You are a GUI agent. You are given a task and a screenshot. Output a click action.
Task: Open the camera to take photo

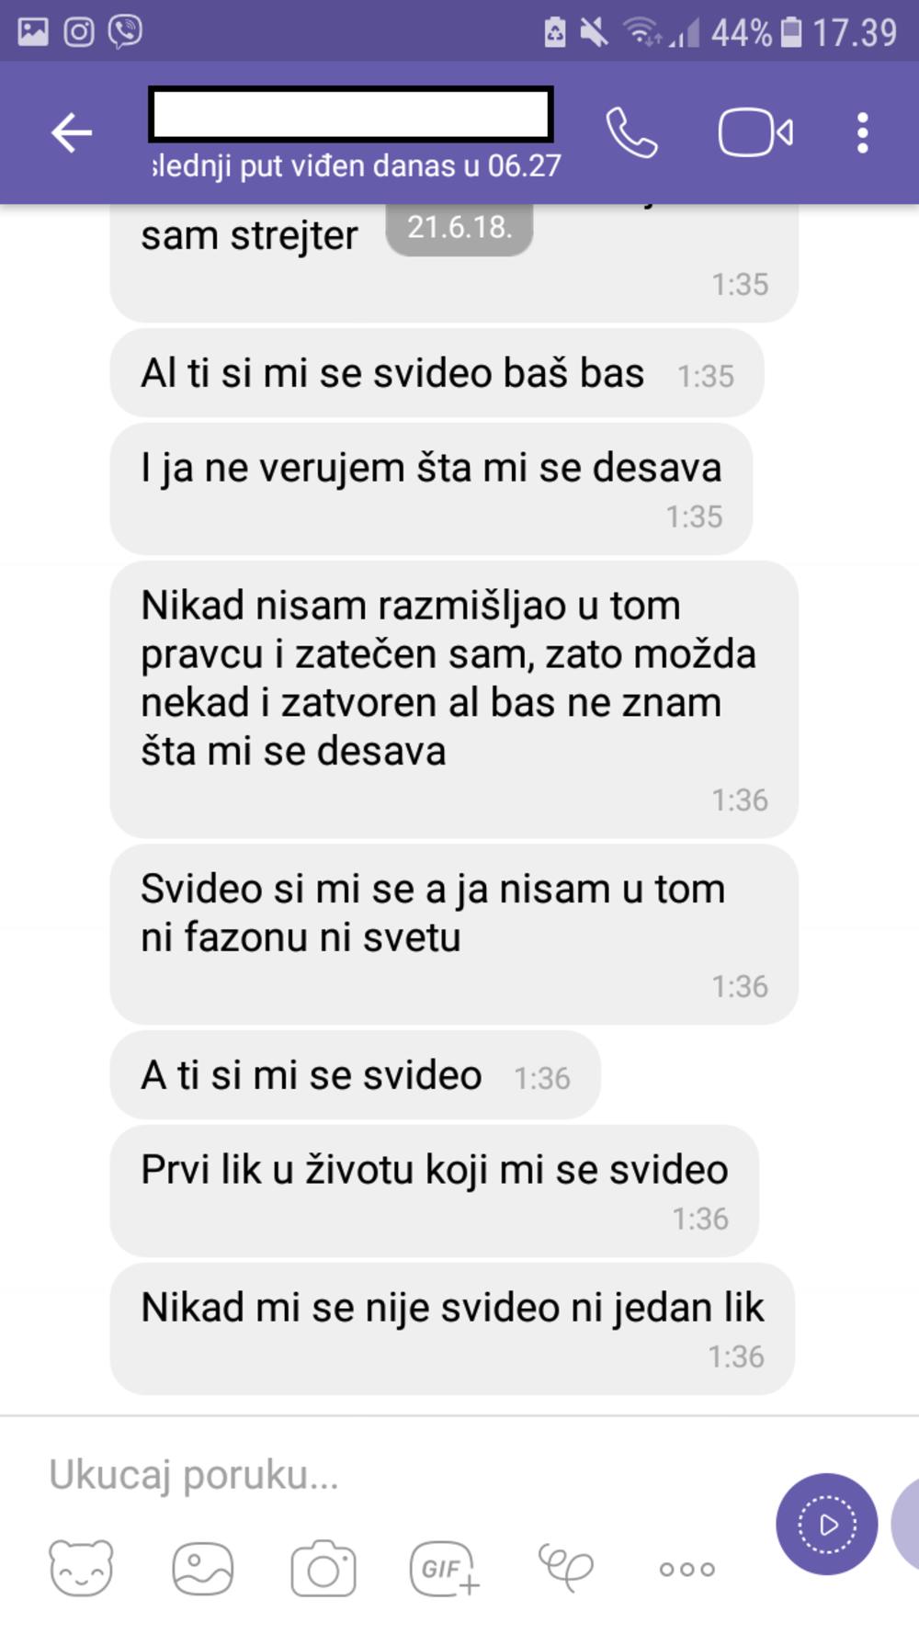click(323, 1568)
